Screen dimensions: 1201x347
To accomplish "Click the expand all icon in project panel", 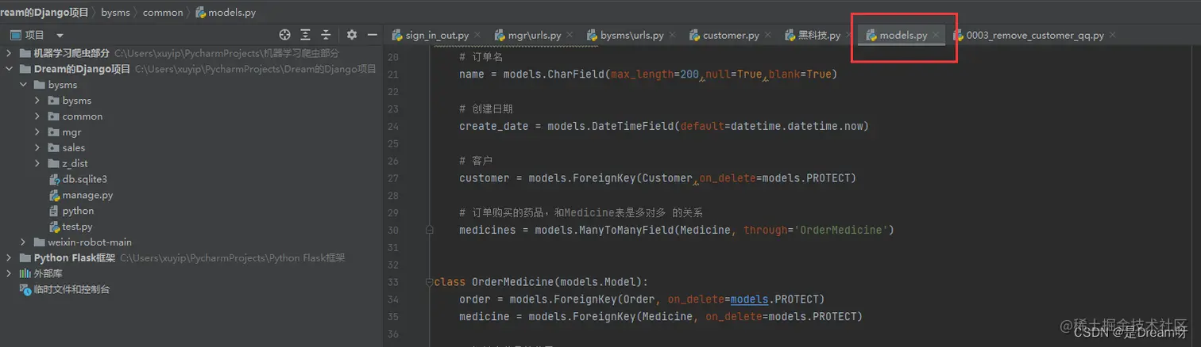I will pos(306,35).
